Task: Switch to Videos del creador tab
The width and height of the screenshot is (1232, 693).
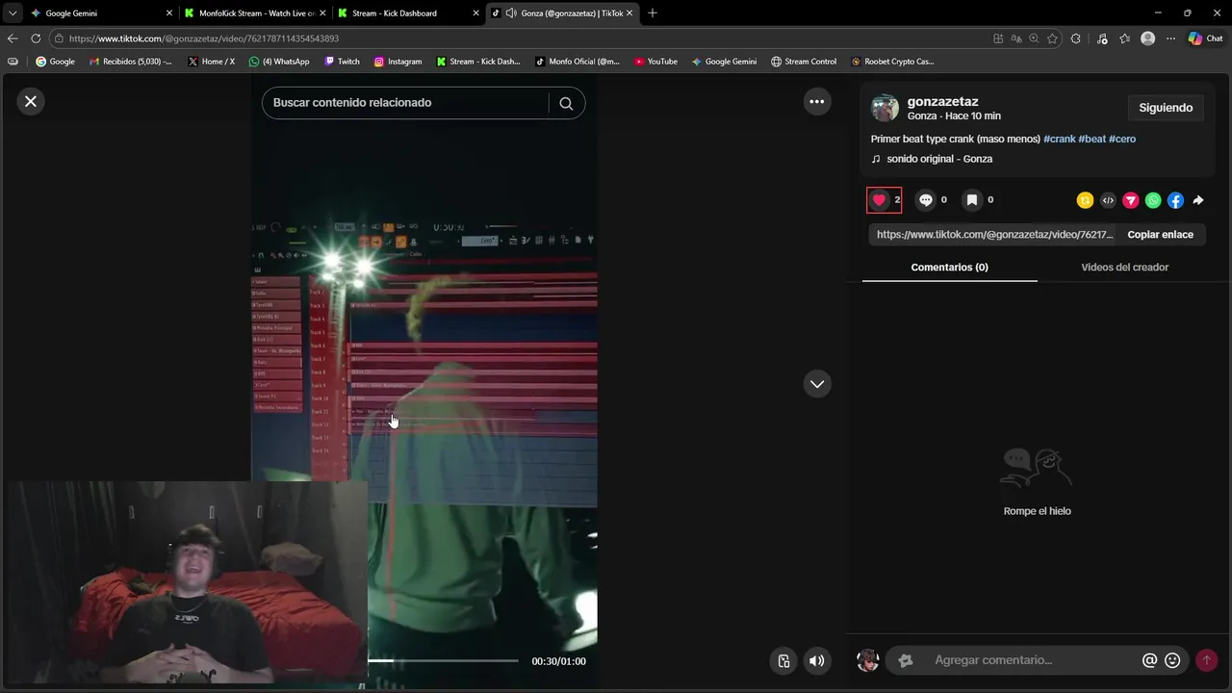Action: [x=1124, y=268]
